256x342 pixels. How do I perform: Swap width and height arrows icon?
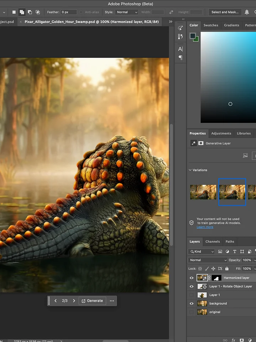[171, 12]
